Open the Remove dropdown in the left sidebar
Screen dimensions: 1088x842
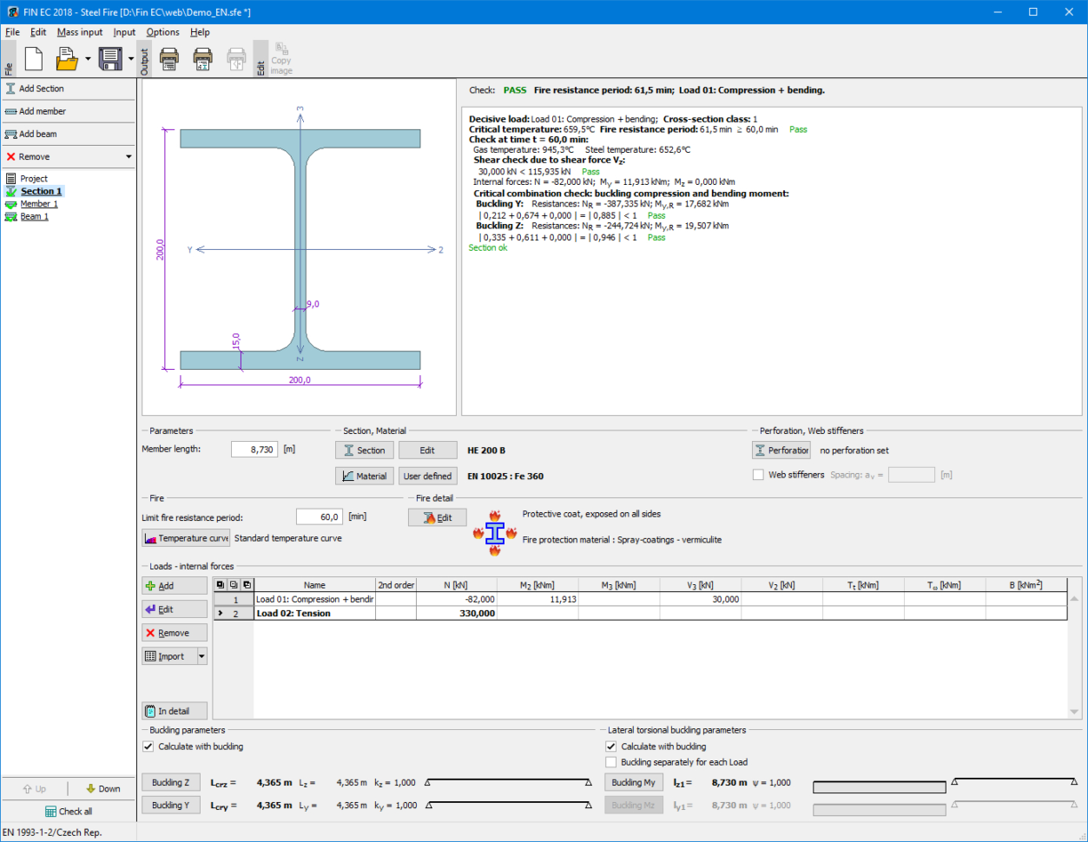pos(127,155)
